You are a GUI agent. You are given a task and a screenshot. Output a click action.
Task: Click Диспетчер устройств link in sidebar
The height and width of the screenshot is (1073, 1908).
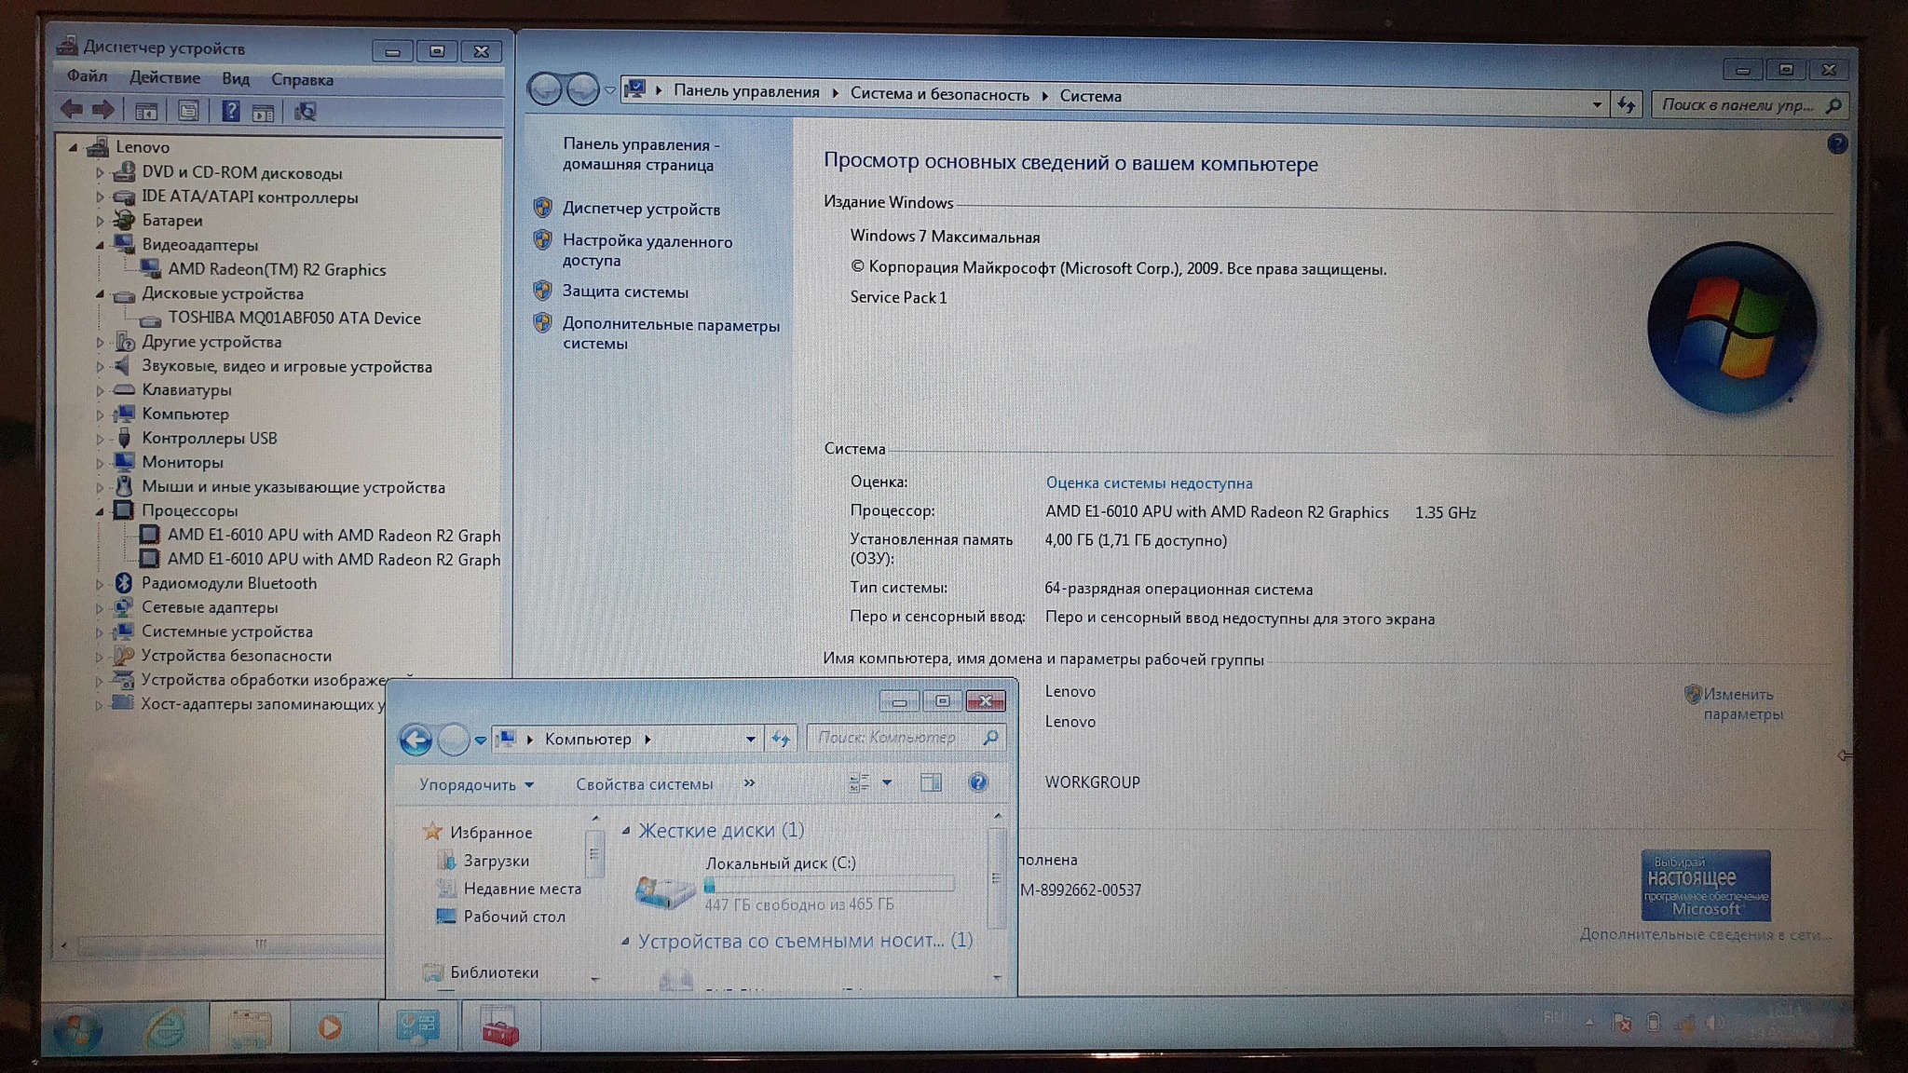641,210
